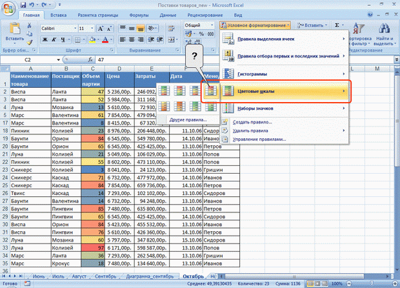Open Правила выделения ячеек submenu
The image size is (400, 288).
click(284, 39)
